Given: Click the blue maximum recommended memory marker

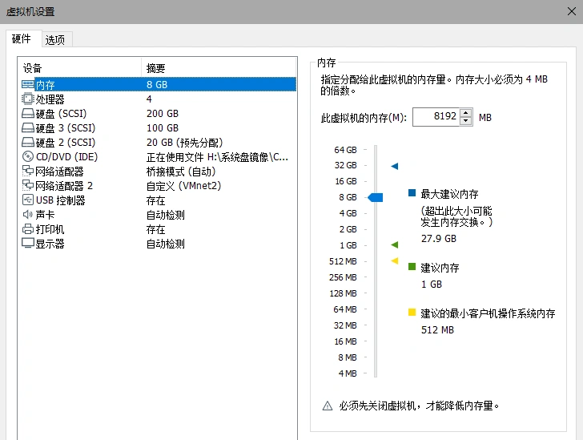Looking at the screenshot, I should 395,166.
